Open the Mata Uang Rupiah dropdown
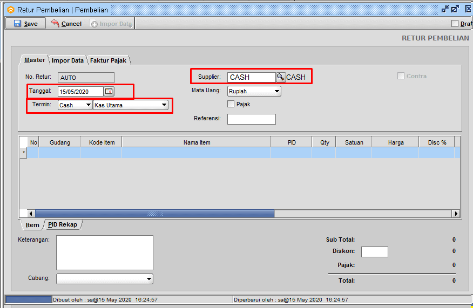Viewport: 473px width, 308px height. [277, 91]
